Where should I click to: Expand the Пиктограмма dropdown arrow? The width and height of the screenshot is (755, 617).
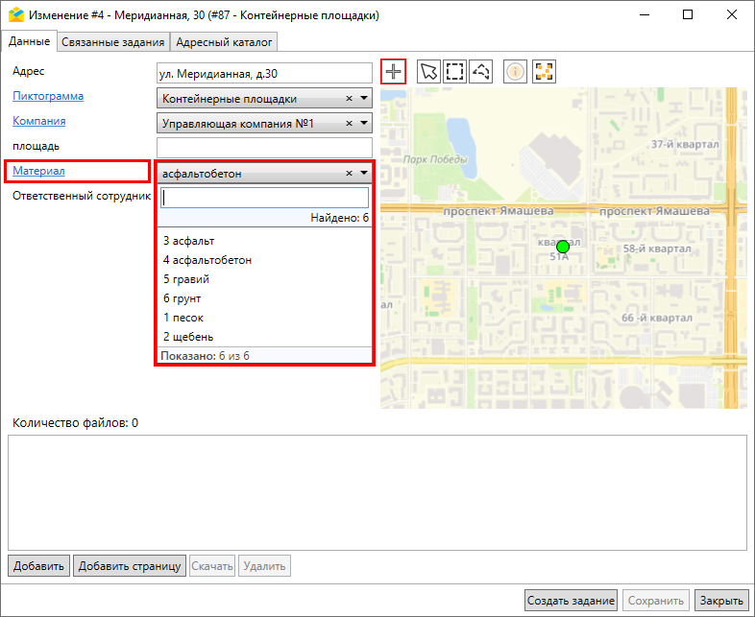364,99
